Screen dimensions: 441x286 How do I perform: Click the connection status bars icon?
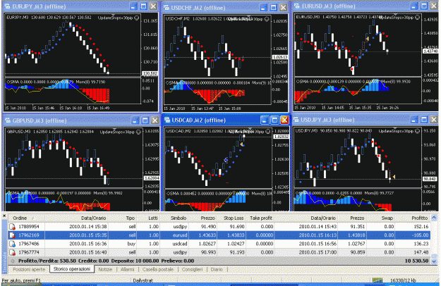[377, 280]
